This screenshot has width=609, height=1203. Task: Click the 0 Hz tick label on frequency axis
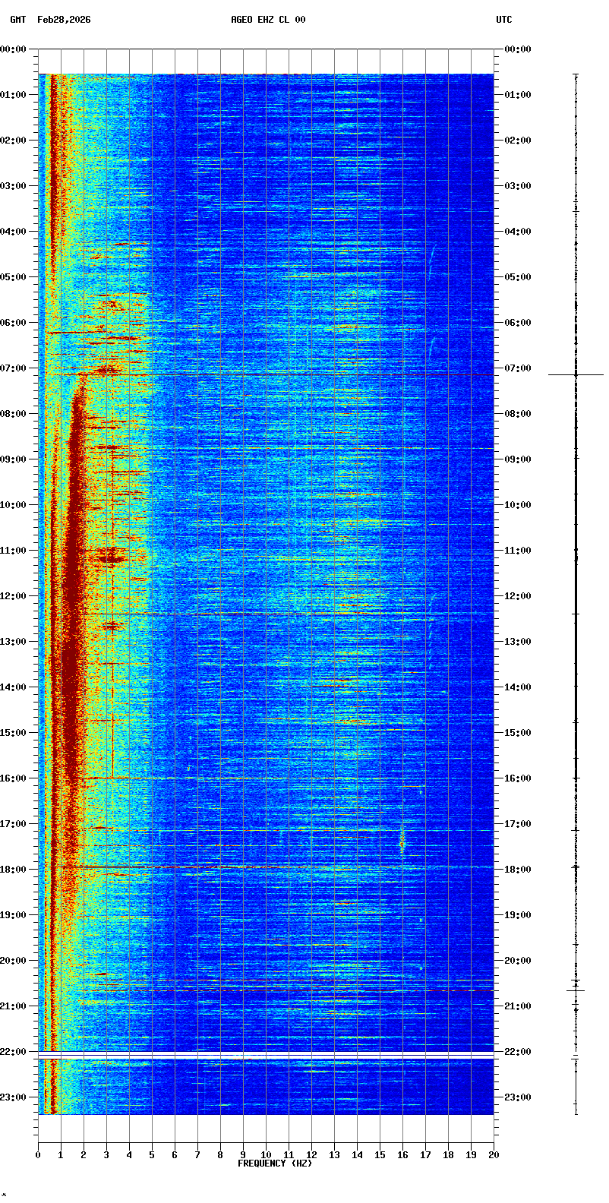click(x=38, y=1155)
